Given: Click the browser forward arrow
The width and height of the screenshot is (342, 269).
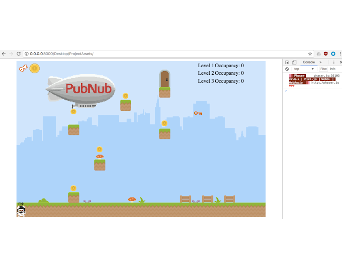Looking at the screenshot, I should click(11, 54).
